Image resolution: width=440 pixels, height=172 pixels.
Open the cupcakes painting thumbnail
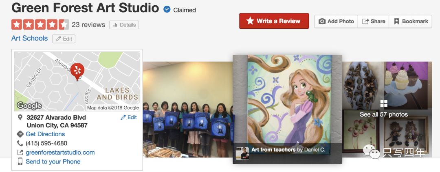(x=405, y=85)
